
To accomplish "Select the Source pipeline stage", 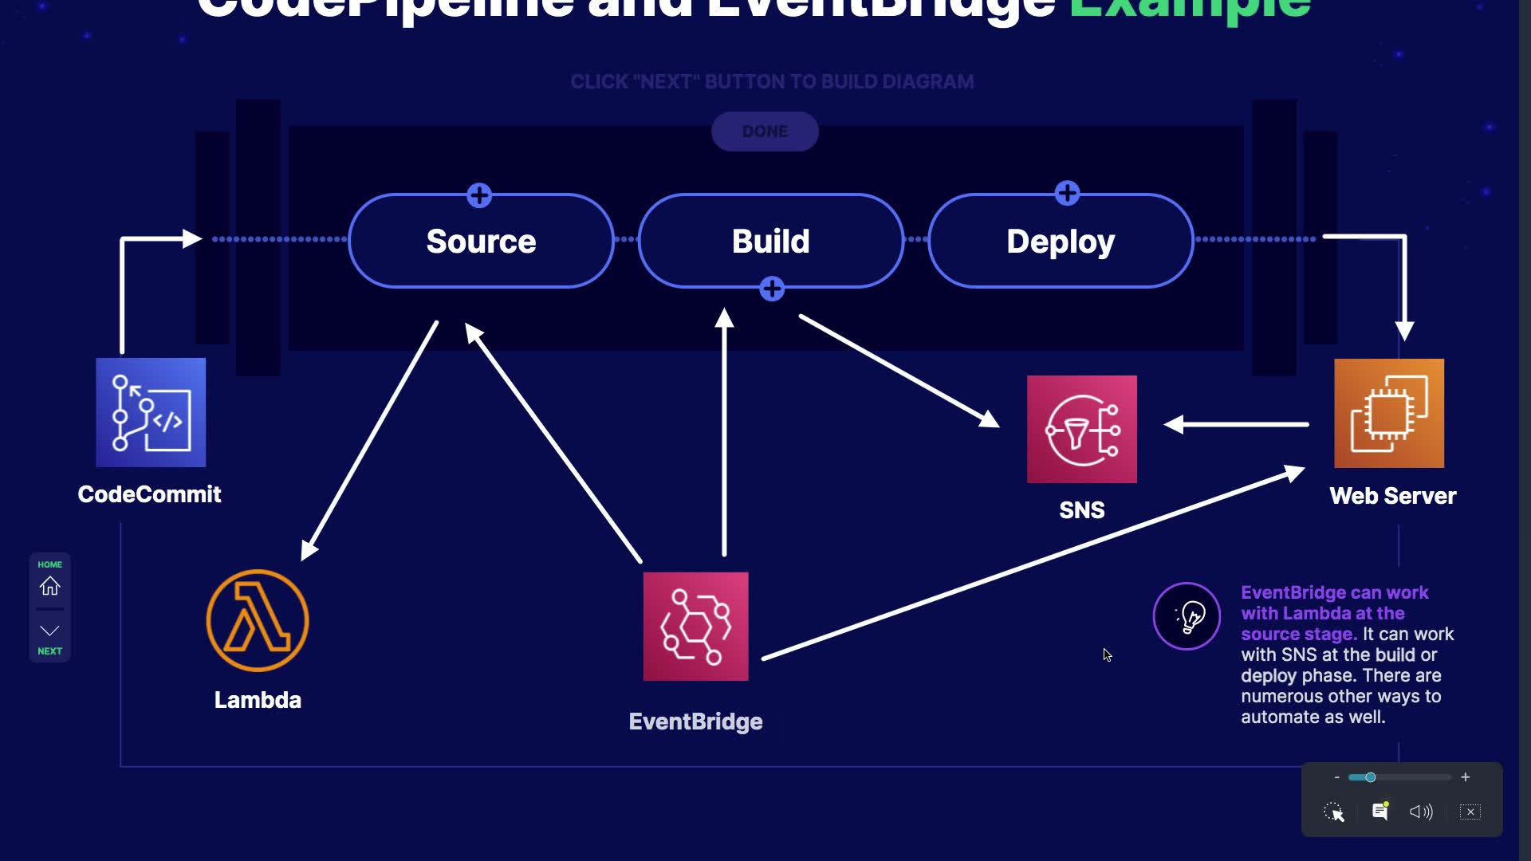I will [481, 241].
